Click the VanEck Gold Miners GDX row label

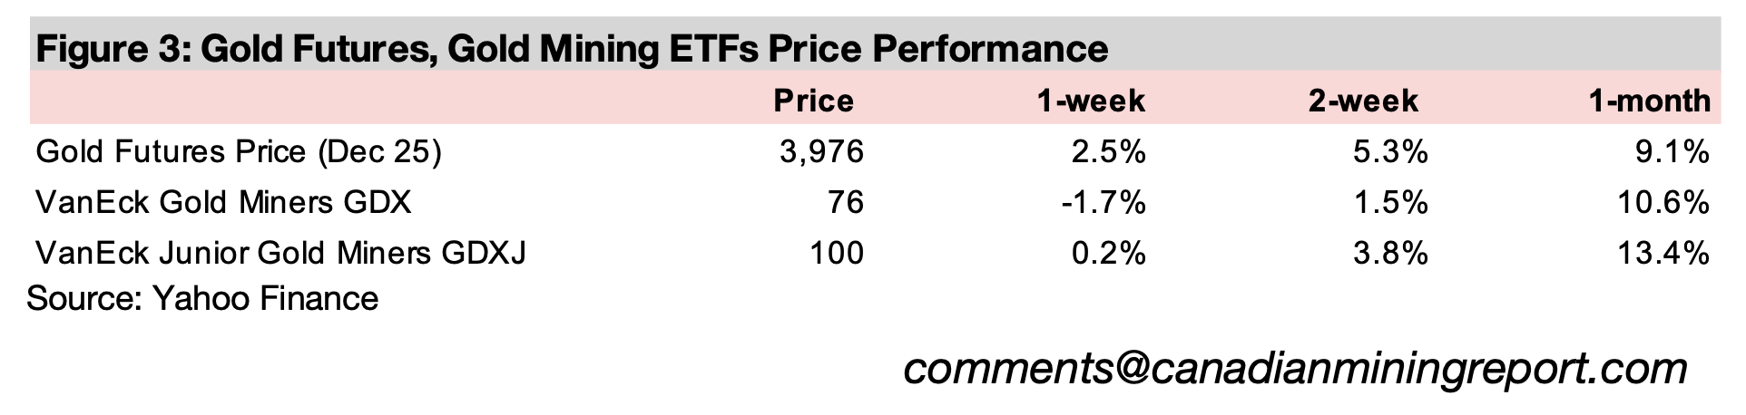[x=223, y=202]
